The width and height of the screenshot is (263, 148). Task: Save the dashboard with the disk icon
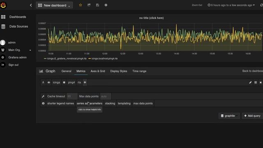[x=97, y=5]
